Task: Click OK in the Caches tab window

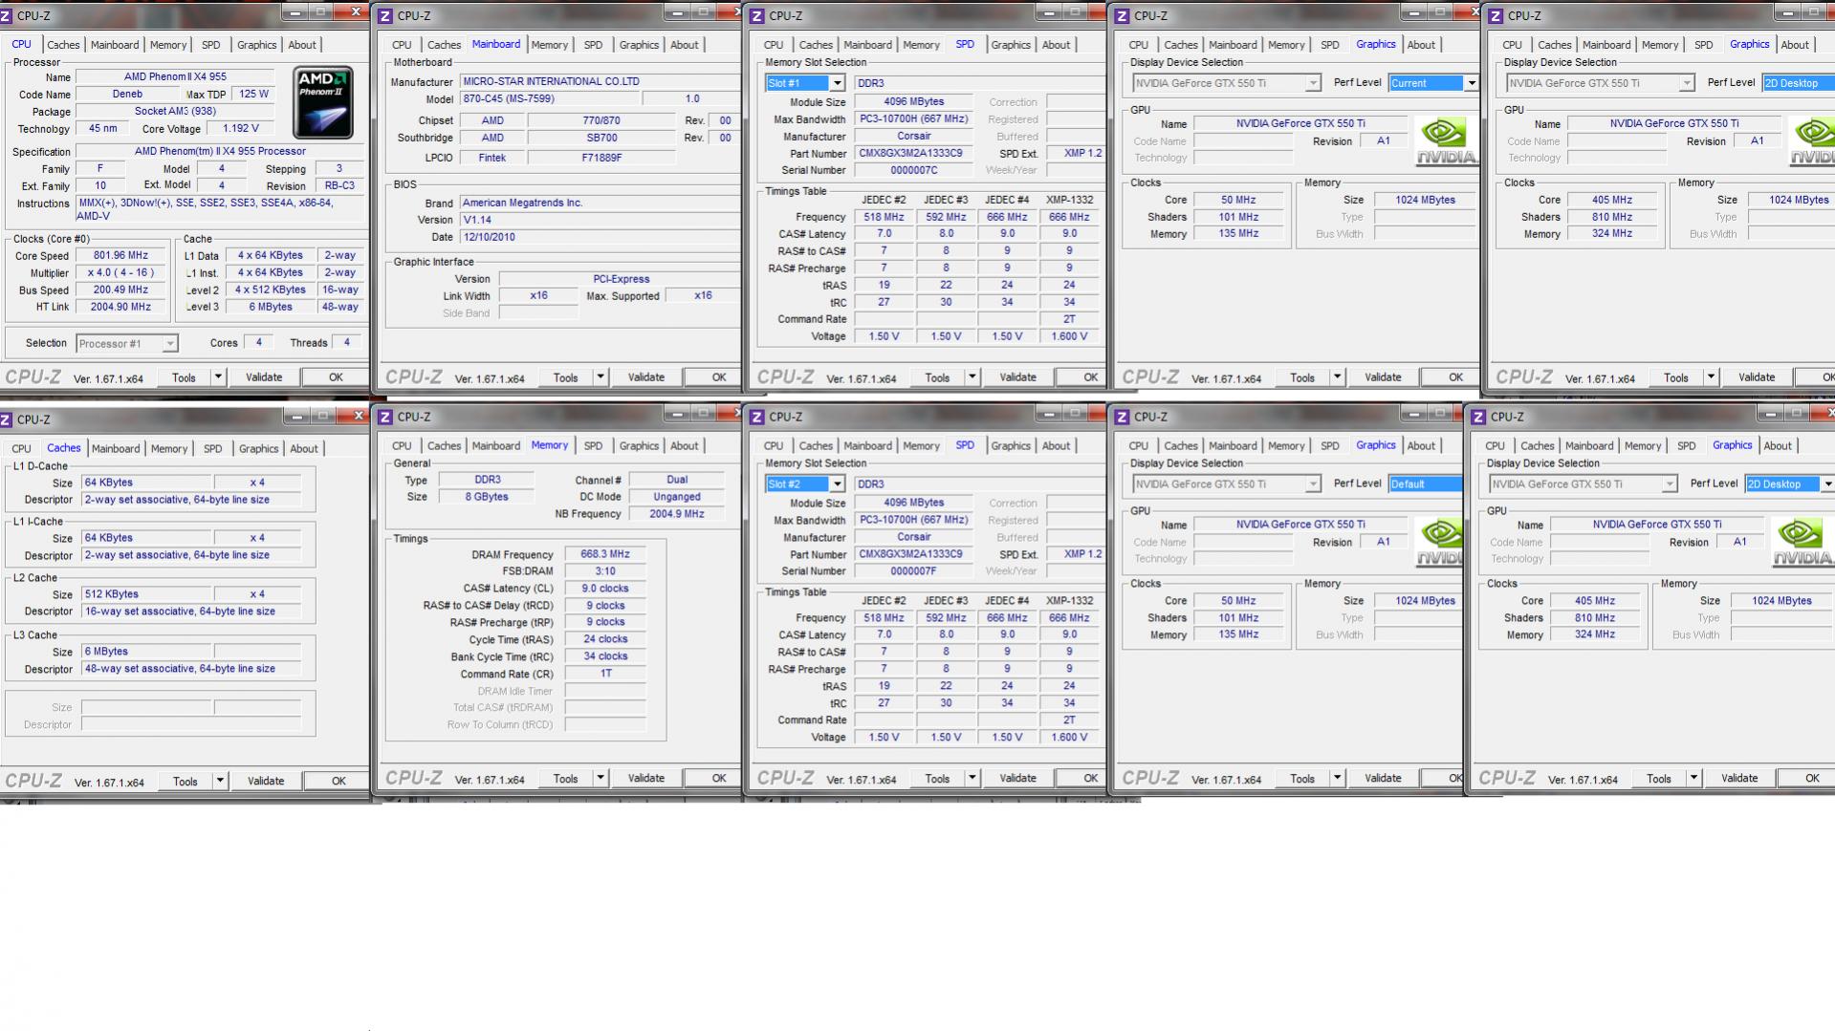Action: pyautogui.click(x=339, y=781)
